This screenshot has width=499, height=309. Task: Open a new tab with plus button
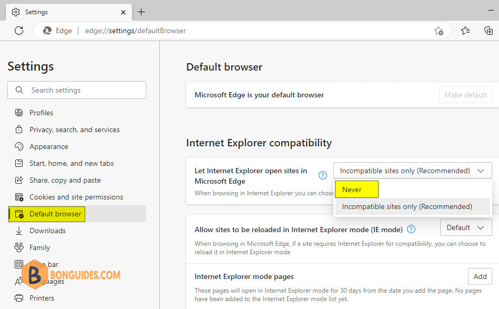tap(141, 12)
